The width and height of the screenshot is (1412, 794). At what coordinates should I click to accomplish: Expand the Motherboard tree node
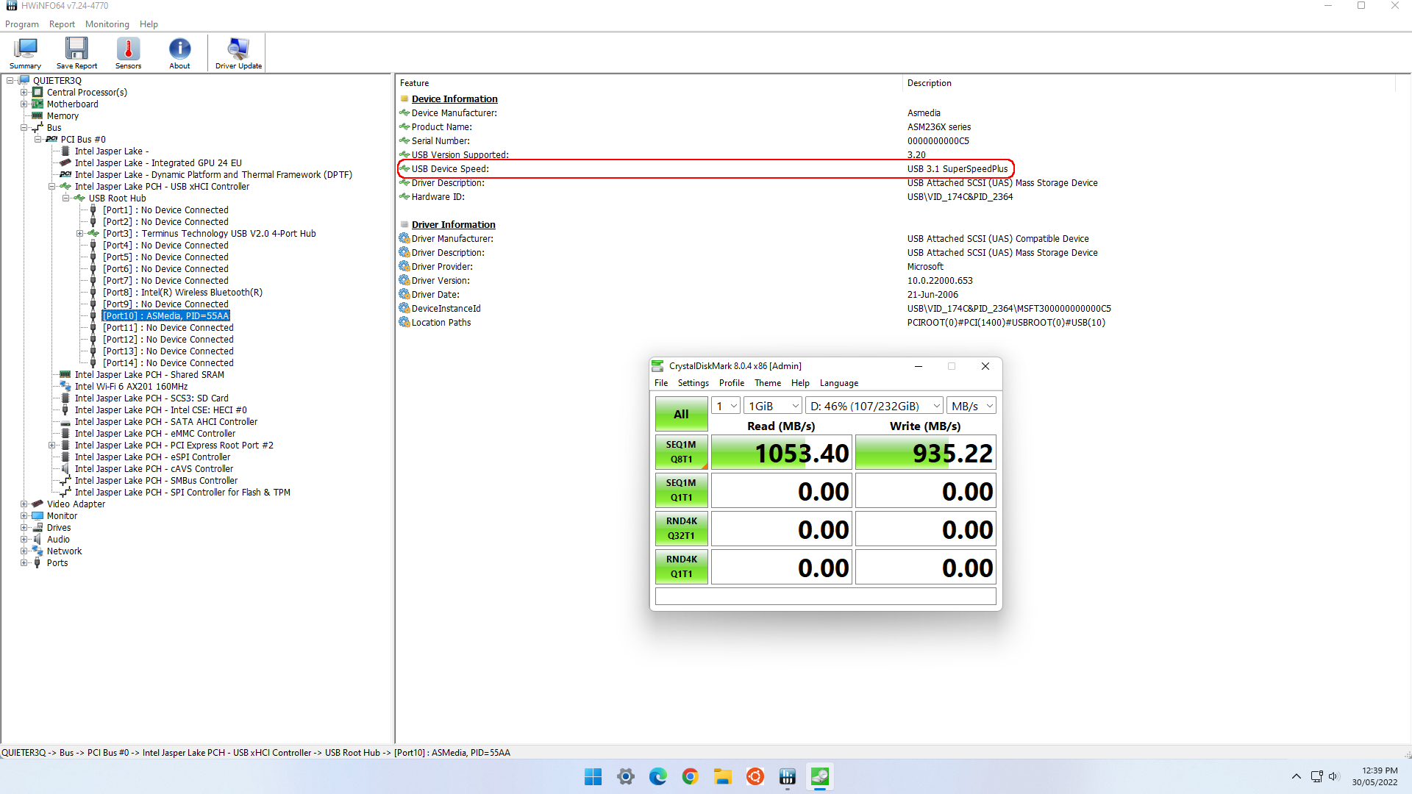click(x=24, y=104)
